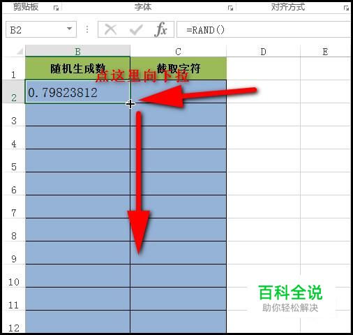353x335 pixels.
Task: Click empty cell C8
Action: 178,230
